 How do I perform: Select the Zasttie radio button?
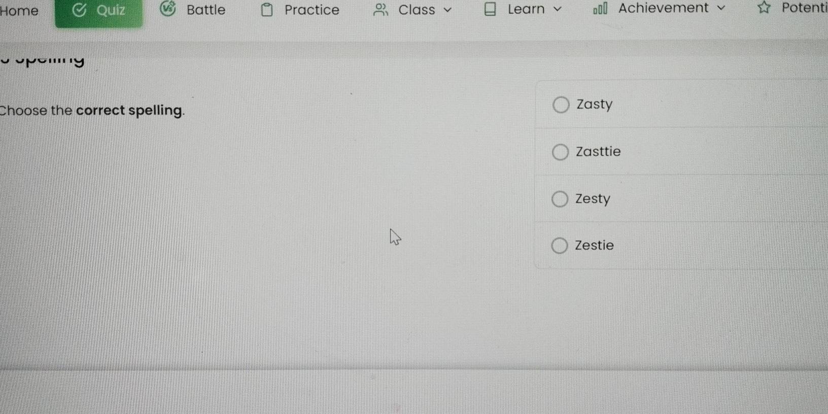[x=560, y=152]
